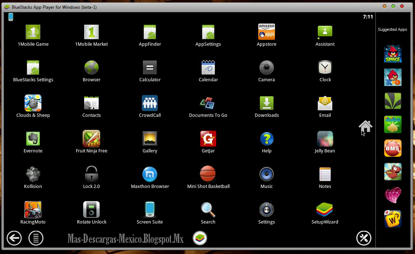Open Contacts
415x254 pixels.
[91, 103]
